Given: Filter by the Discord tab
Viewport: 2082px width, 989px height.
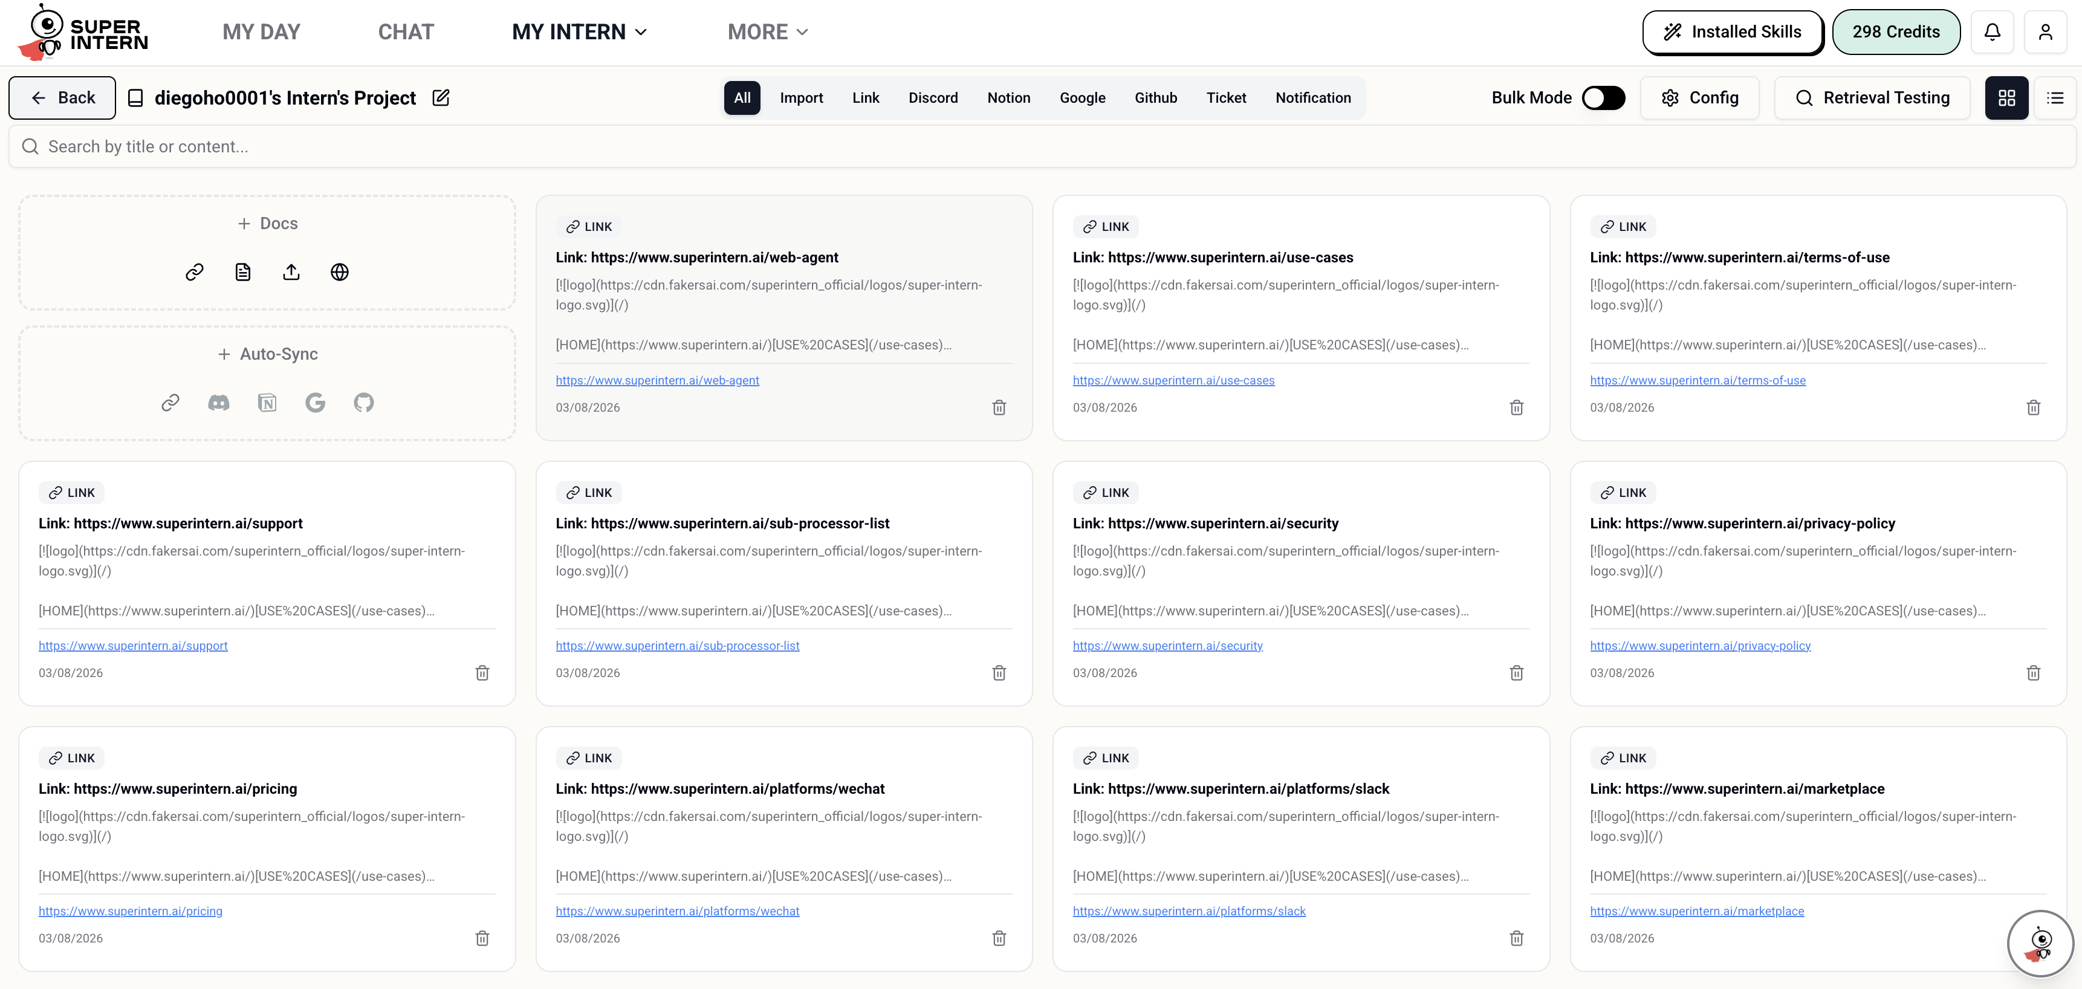Looking at the screenshot, I should (933, 98).
